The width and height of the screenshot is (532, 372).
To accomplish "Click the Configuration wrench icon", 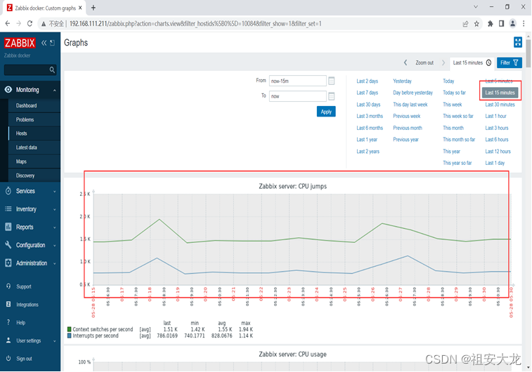I will click(x=8, y=245).
